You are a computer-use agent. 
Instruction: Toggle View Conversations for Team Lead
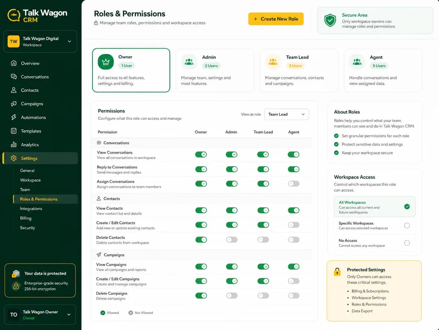tap(263, 154)
